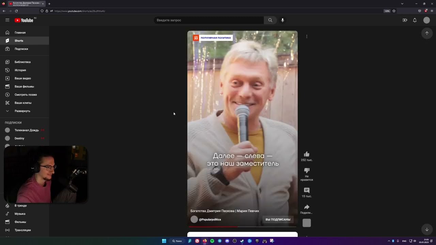This screenshot has height=245, width=436.
Task: Open Discord from the taskbar
Action: click(x=227, y=241)
